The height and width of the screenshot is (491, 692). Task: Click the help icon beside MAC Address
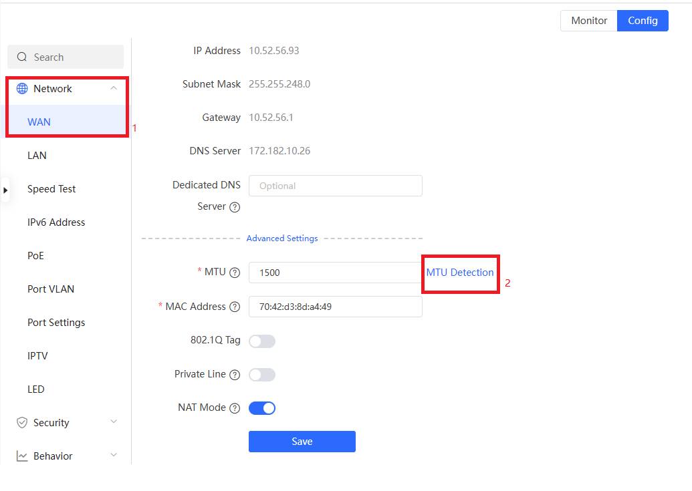[235, 307]
